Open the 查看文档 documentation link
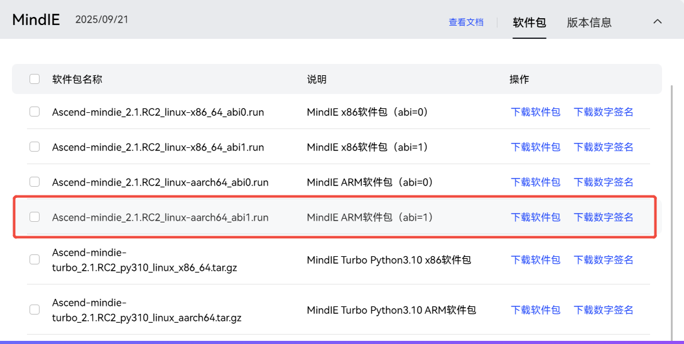Image resolution: width=684 pixels, height=344 pixels. click(x=466, y=22)
